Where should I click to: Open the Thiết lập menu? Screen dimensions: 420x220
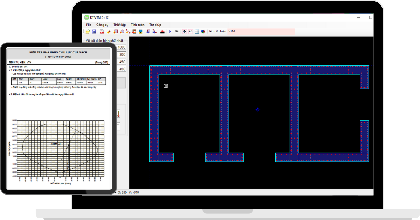tap(120, 25)
